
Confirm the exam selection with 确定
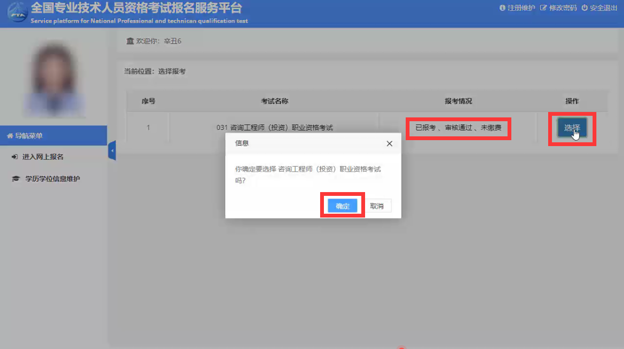click(342, 206)
